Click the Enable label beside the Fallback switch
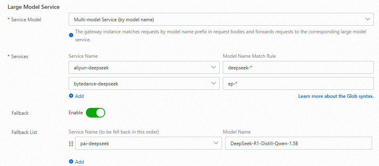 pyautogui.click(x=76, y=113)
